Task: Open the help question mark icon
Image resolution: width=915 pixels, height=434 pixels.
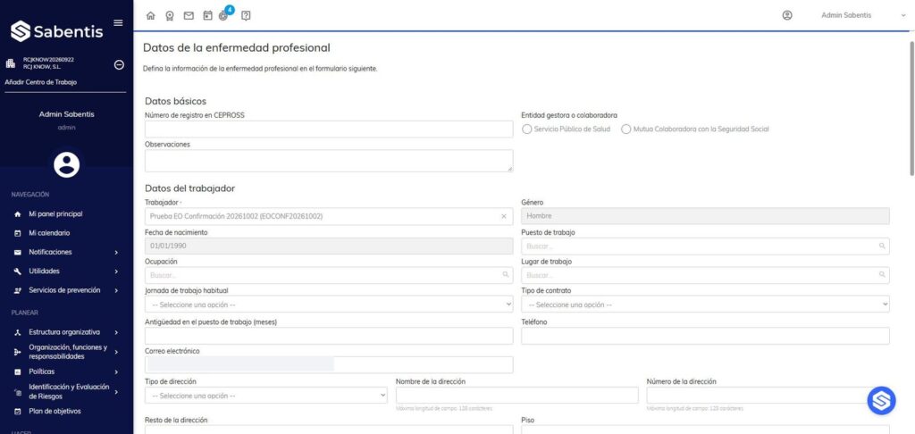Action: point(246,16)
